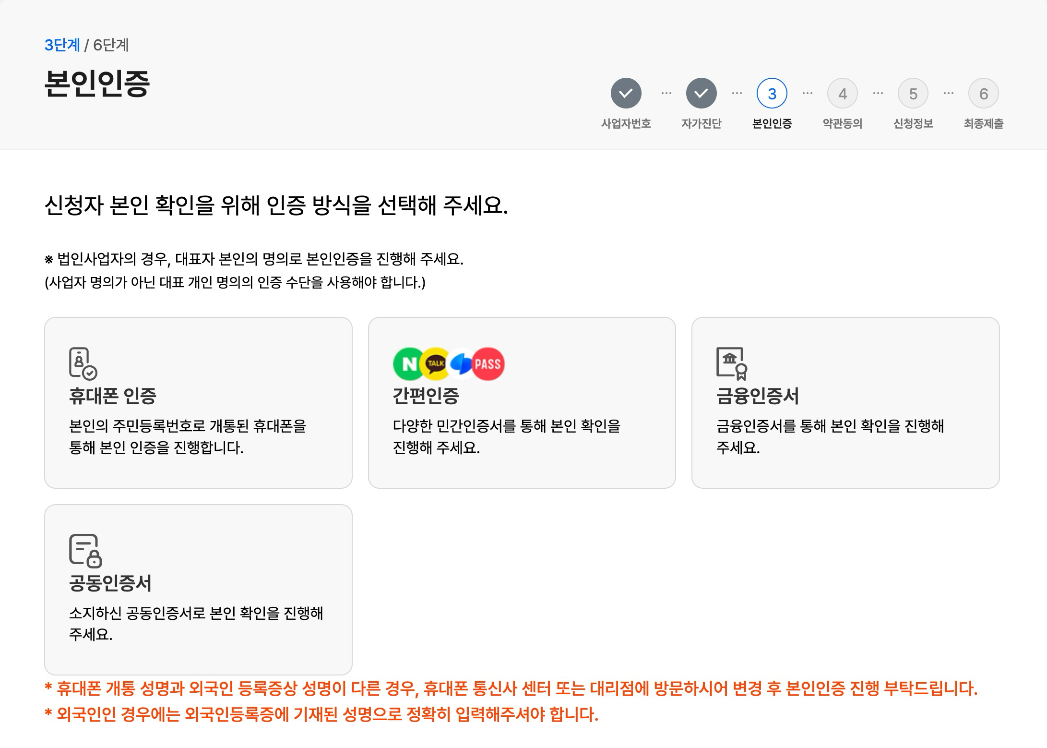Click the phone verification icon

(x=83, y=363)
